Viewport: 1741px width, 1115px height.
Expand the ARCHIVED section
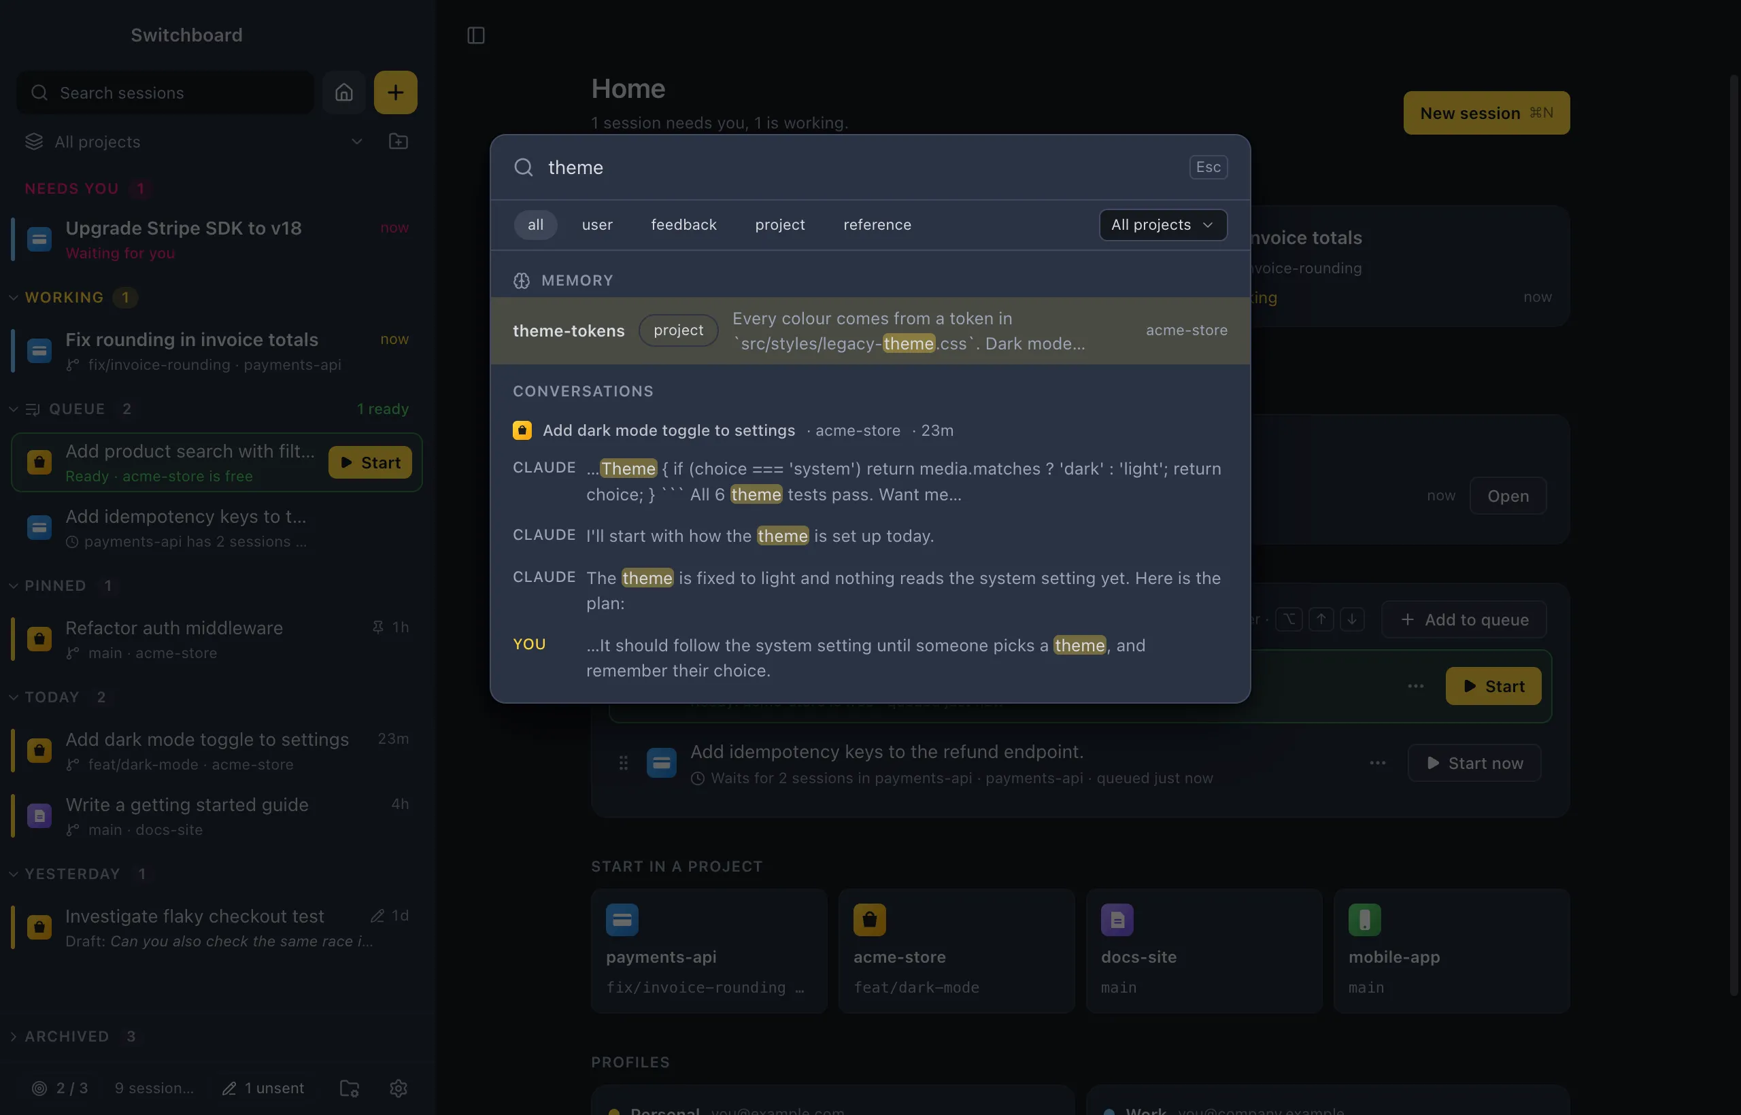pos(14,1036)
